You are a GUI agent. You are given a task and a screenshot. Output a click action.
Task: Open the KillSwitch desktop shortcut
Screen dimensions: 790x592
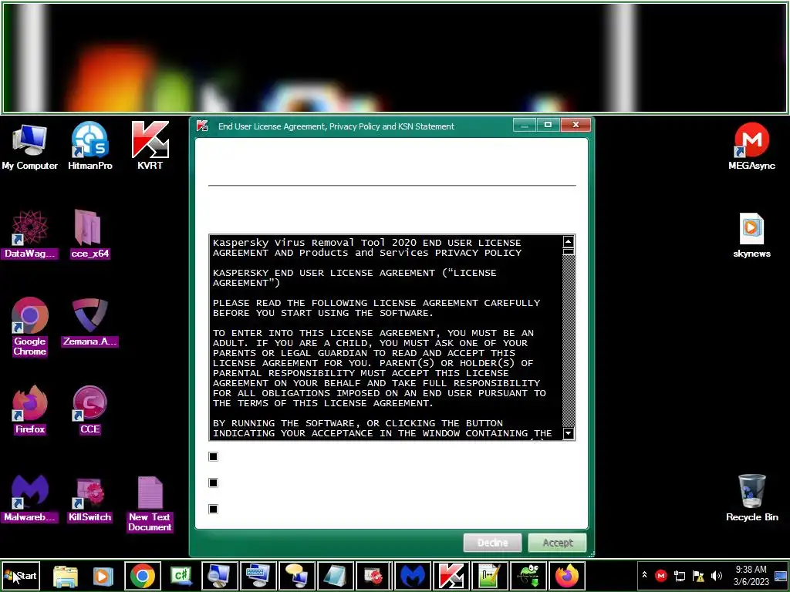(x=89, y=499)
